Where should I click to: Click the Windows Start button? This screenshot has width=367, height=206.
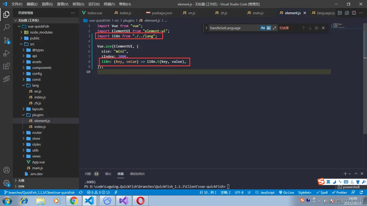coord(7,201)
